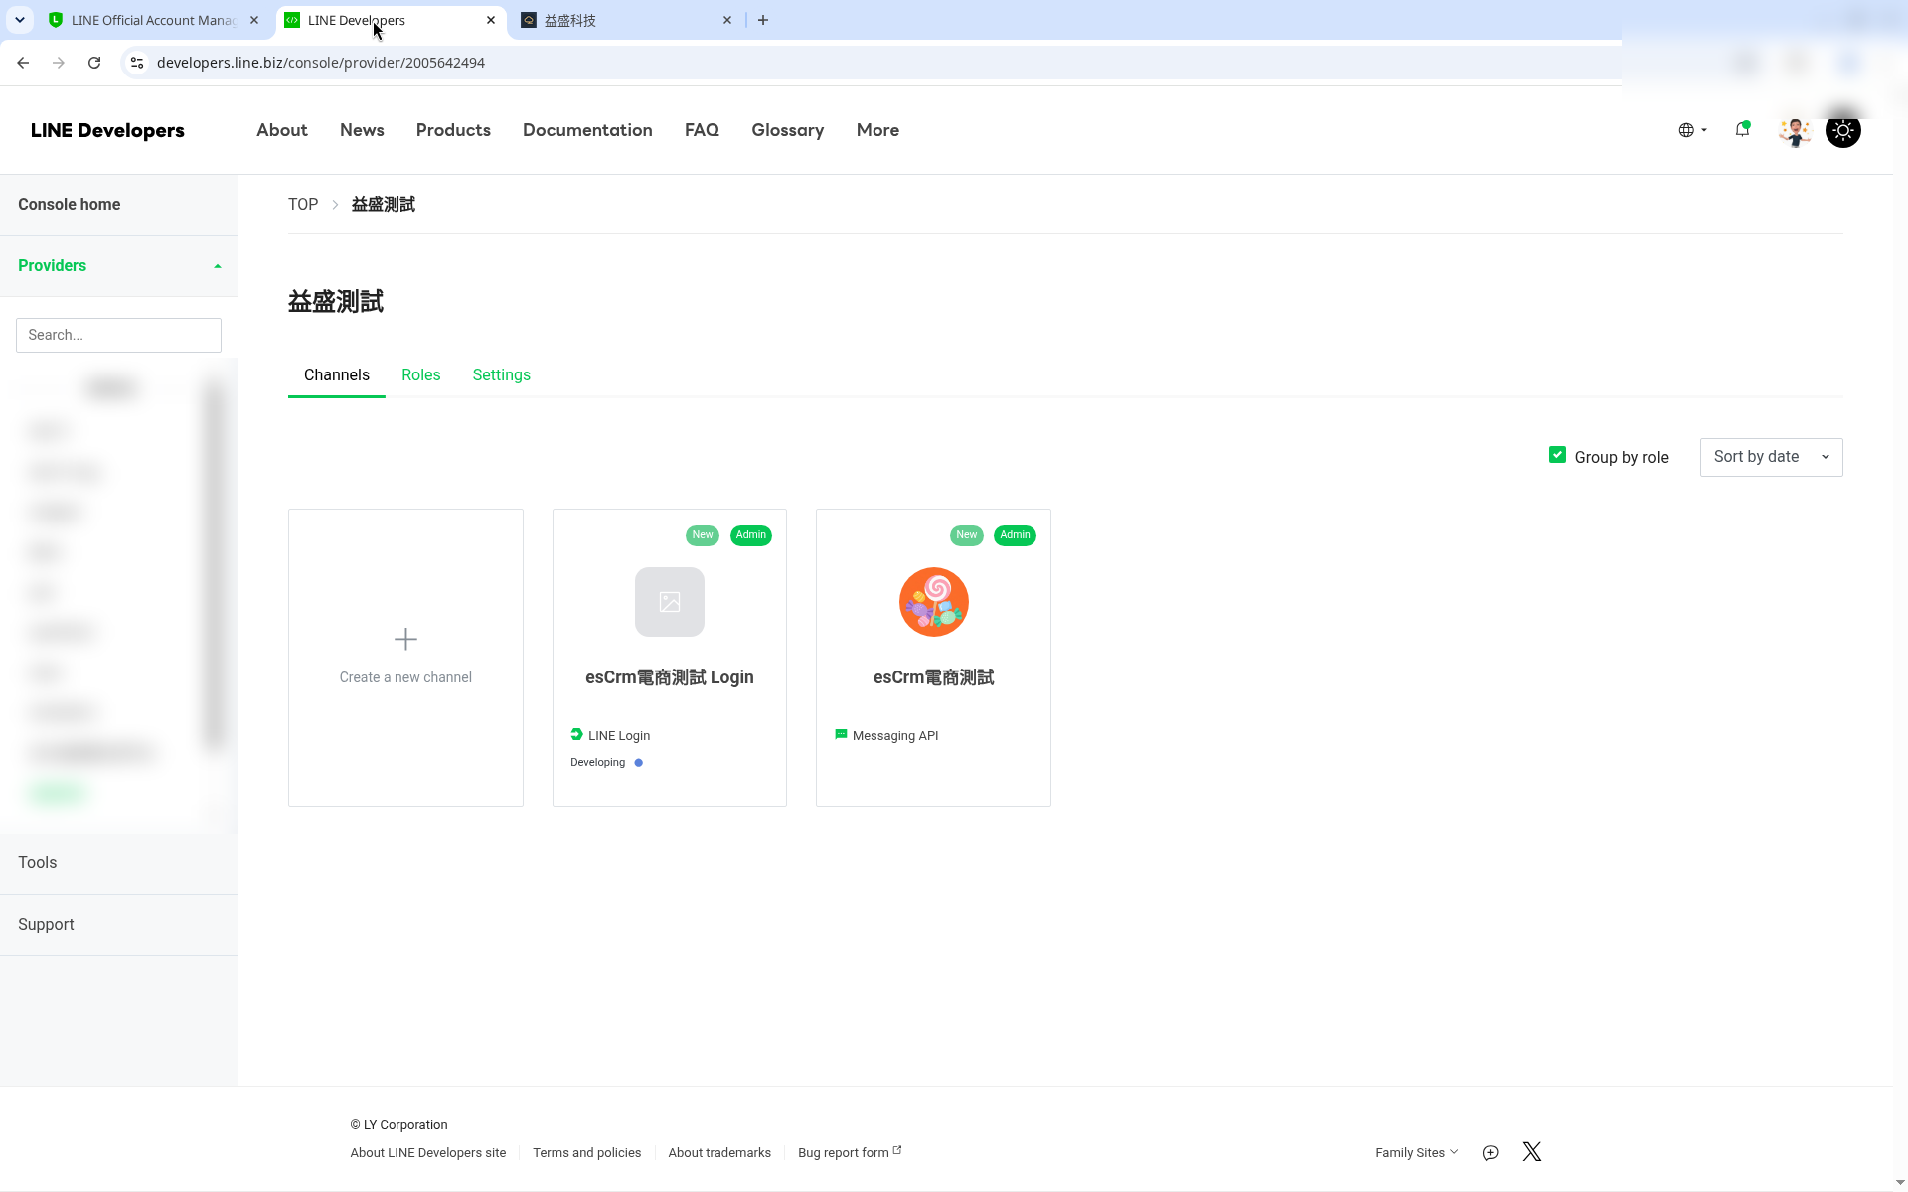The image size is (1908, 1192).
Task: Open a new browser tab
Action: pos(763,20)
